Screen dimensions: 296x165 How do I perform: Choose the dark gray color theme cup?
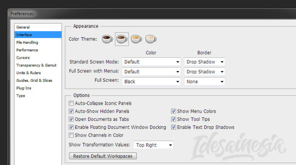tap(122, 39)
